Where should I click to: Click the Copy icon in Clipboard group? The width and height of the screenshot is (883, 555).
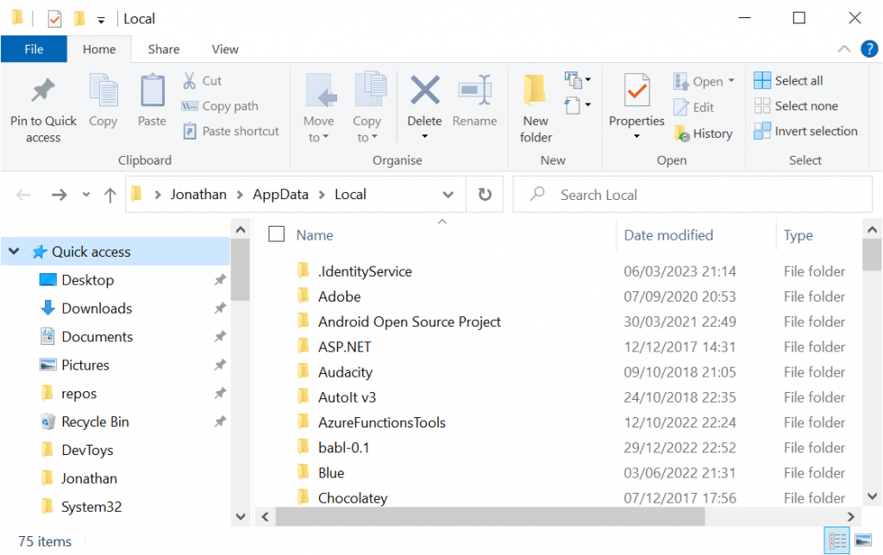[x=103, y=91]
